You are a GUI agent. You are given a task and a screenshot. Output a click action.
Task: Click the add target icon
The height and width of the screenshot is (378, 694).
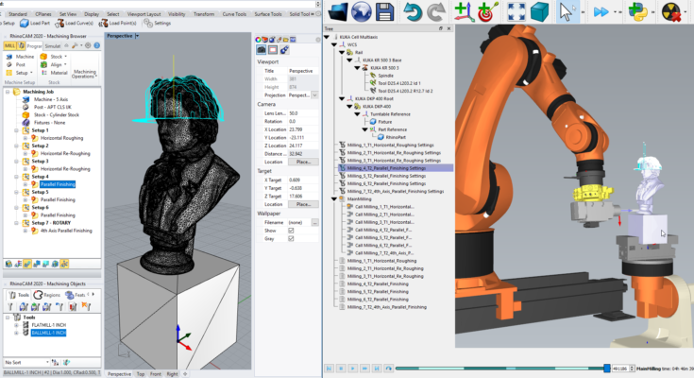click(x=488, y=11)
